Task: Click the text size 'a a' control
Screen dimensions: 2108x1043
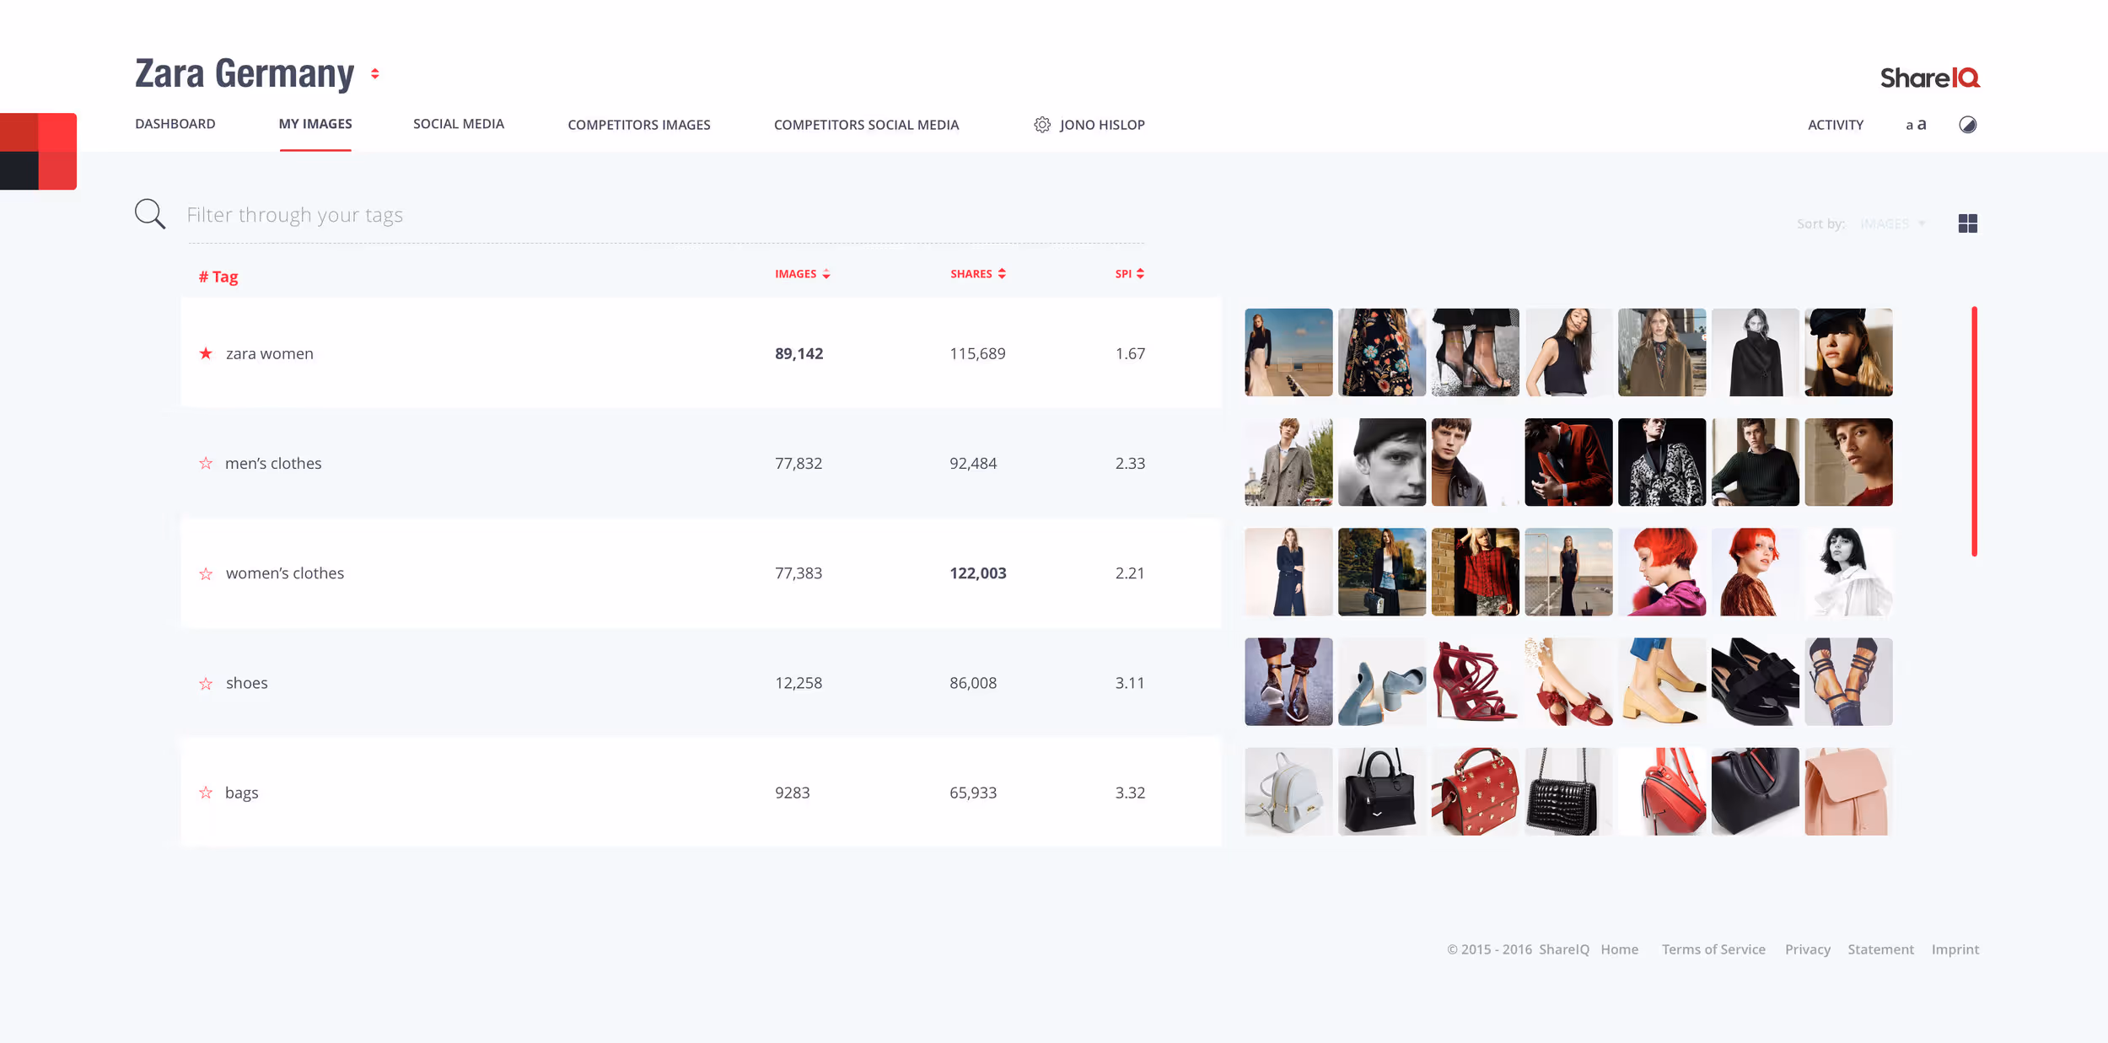Action: 1916,125
